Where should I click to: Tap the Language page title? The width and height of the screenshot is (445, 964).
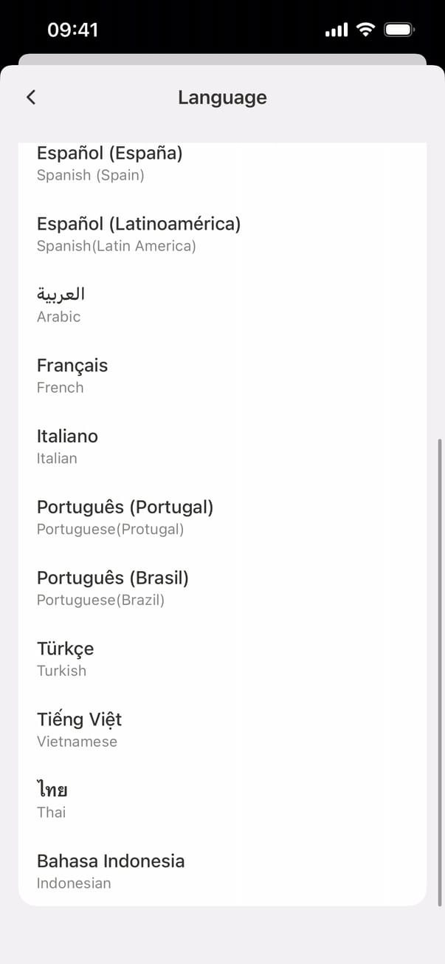point(222,98)
